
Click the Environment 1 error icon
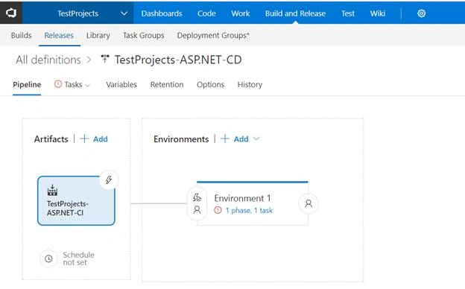tap(218, 211)
